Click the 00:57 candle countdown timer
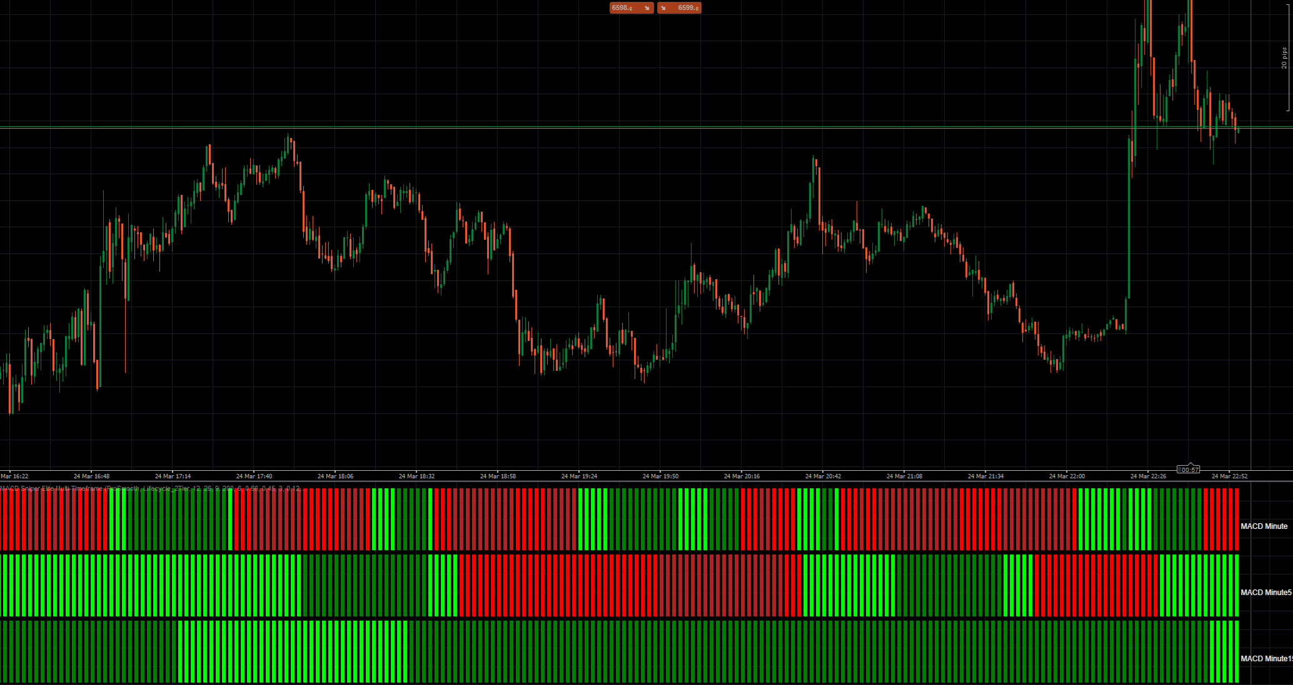The width and height of the screenshot is (1293, 685). coord(1190,470)
